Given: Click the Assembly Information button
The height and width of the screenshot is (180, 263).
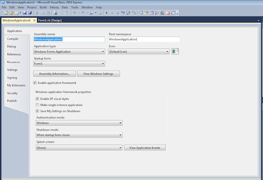Looking at the screenshot, I should [x=55, y=74].
